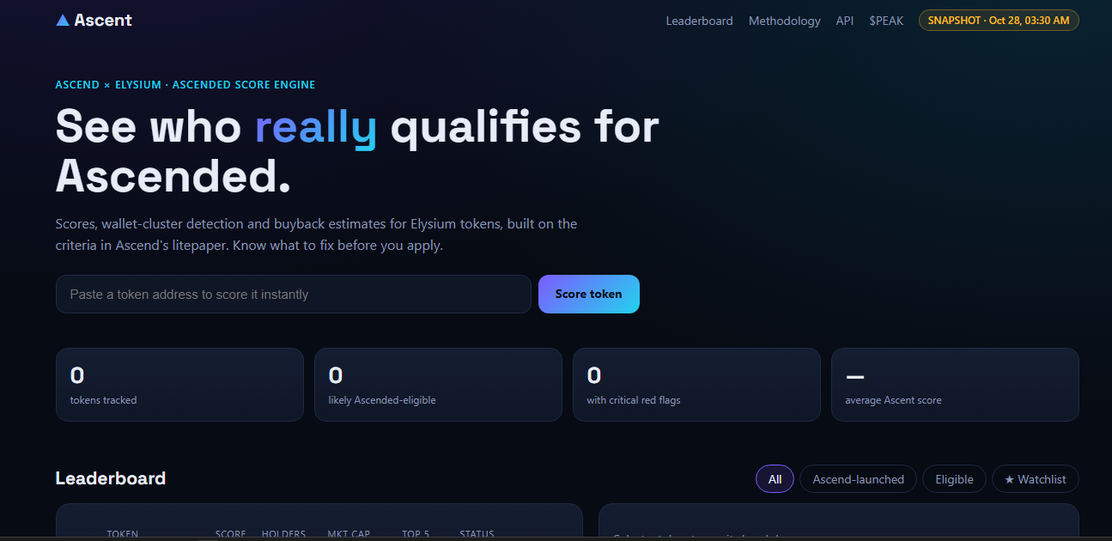Sort table by TOKEN column header
Image resolution: width=1112 pixels, height=541 pixels.
122,534
